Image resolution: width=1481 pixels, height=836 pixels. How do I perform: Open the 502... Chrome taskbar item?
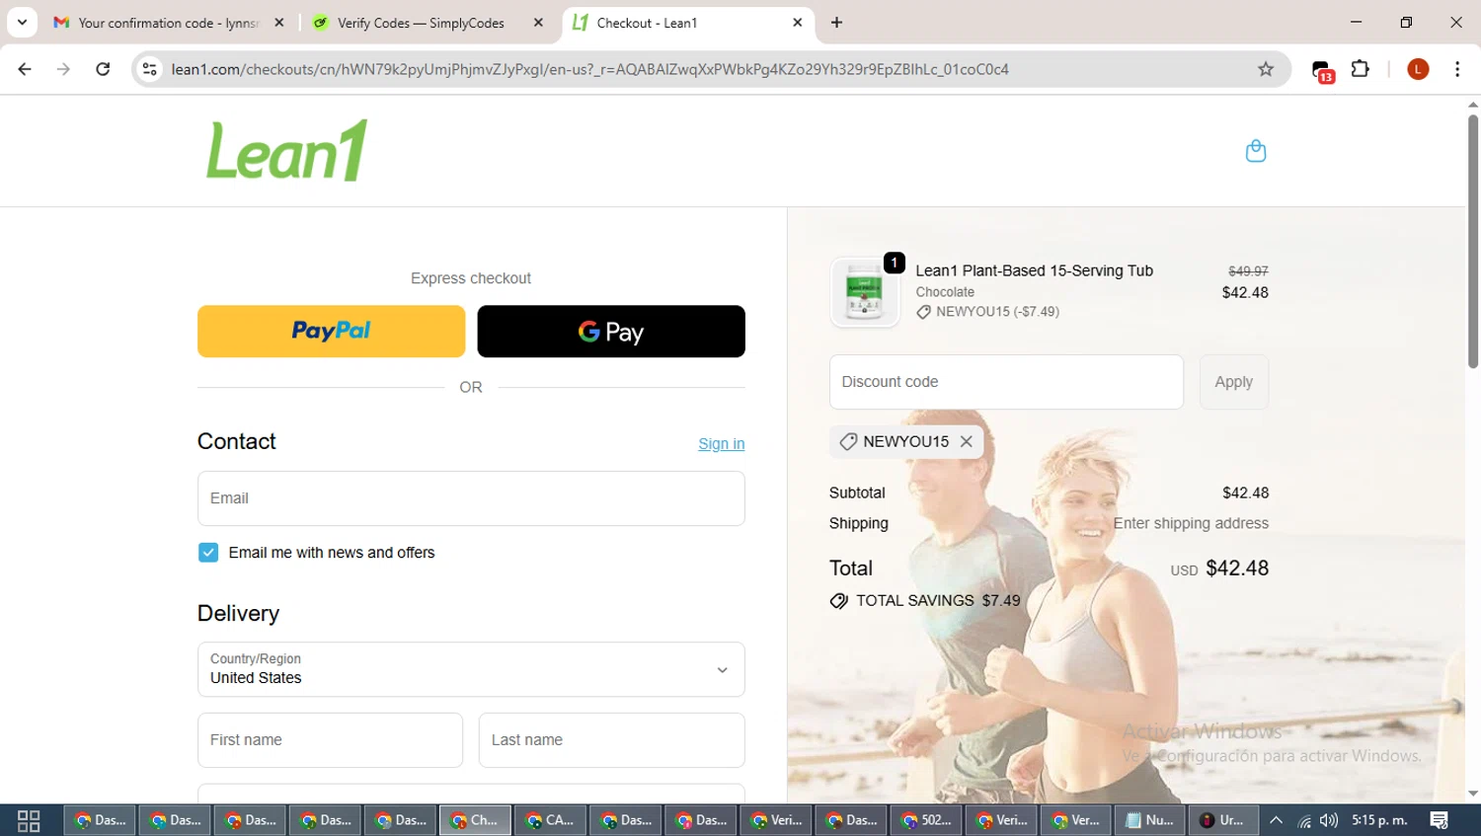click(925, 820)
